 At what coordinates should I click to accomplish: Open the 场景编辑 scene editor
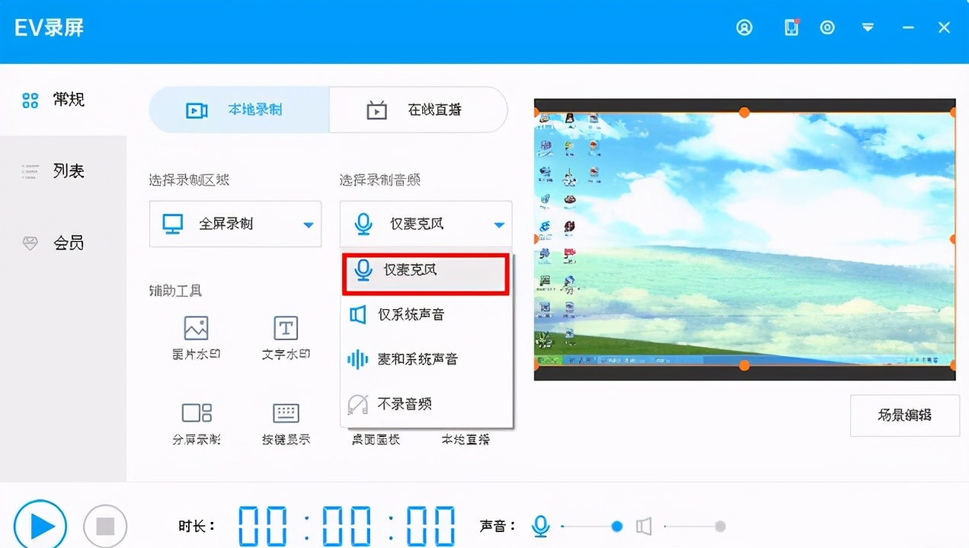pos(904,416)
